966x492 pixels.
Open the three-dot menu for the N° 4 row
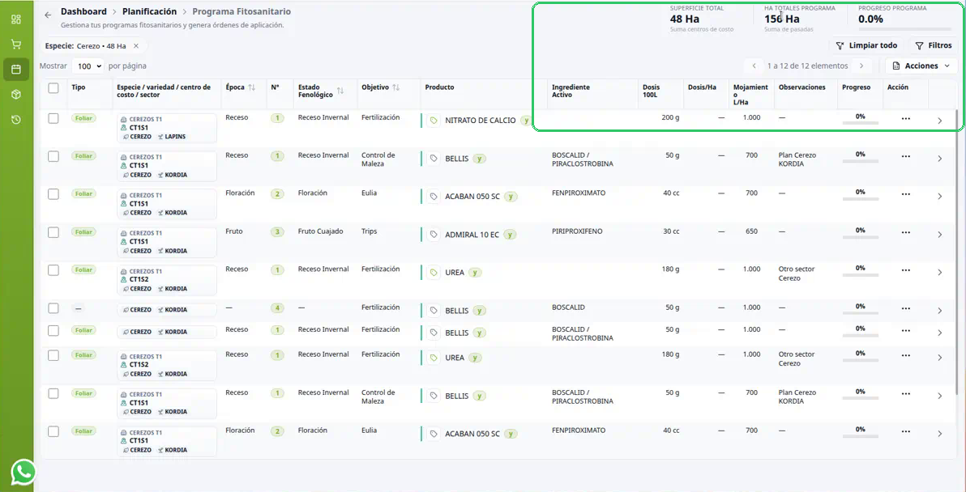[906, 309]
